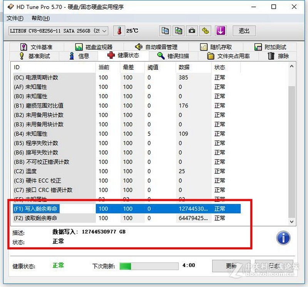308x287 pixels.
Task: Click the scrollbar down arrow
Action: 291,222
